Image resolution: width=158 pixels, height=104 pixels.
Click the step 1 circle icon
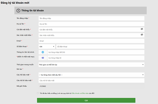tap(18, 11)
